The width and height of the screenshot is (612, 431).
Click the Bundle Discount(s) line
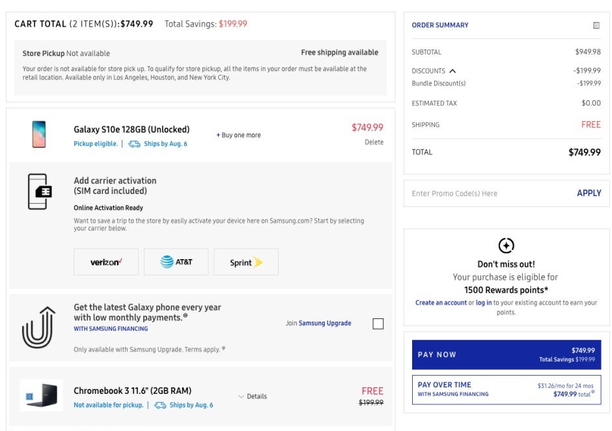507,83
